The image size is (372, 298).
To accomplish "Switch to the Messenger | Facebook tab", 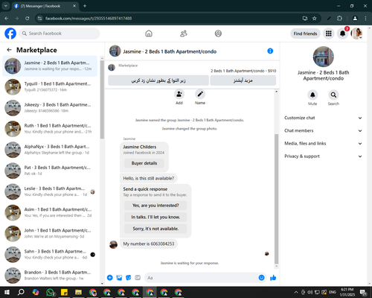I will 45,6.
